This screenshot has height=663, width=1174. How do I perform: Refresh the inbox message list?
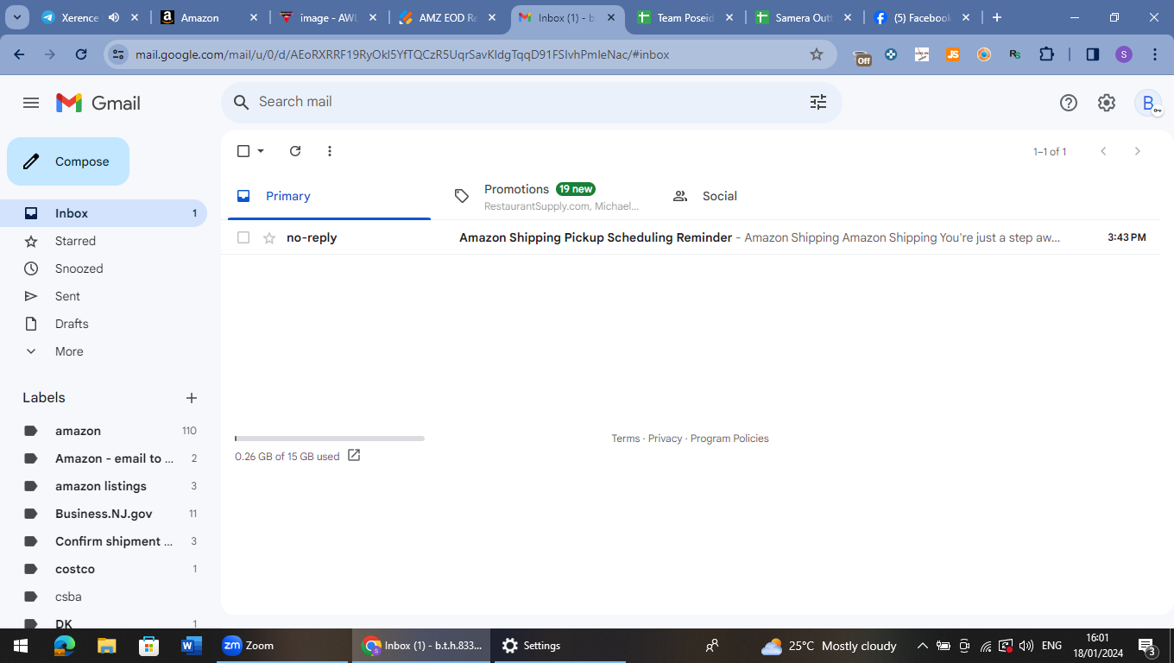click(295, 151)
